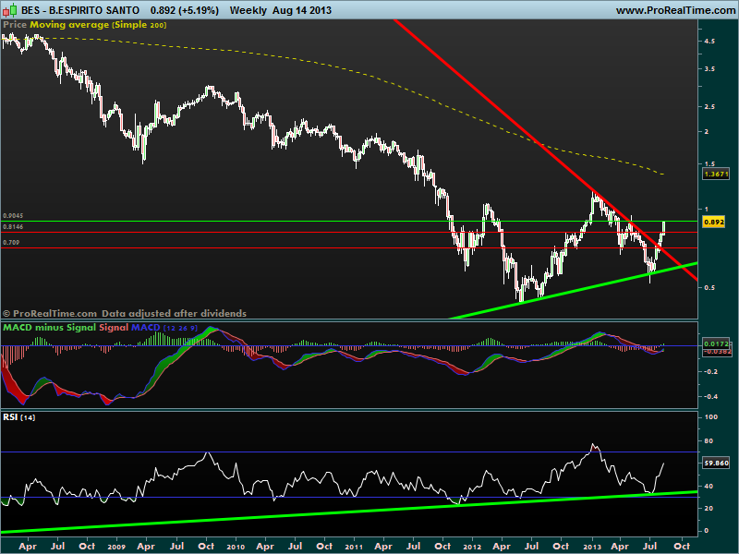This screenshot has width=739, height=554.
Task: Select the 2013 marker on the time axis
Action: [x=592, y=547]
